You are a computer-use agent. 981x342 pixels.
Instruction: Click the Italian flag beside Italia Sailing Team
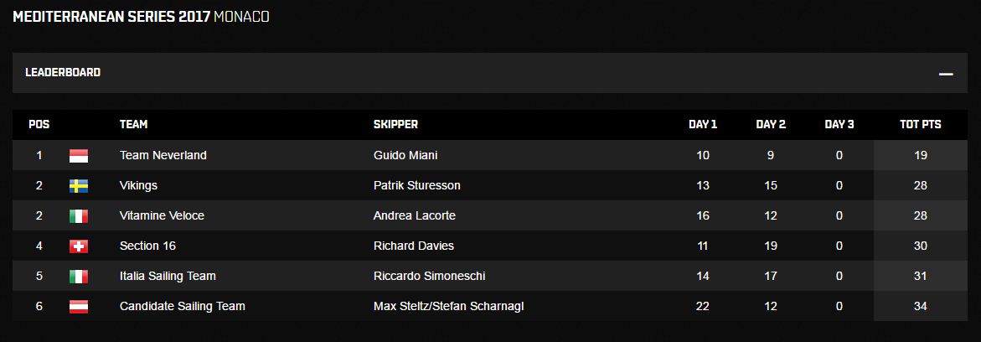pyautogui.click(x=78, y=276)
